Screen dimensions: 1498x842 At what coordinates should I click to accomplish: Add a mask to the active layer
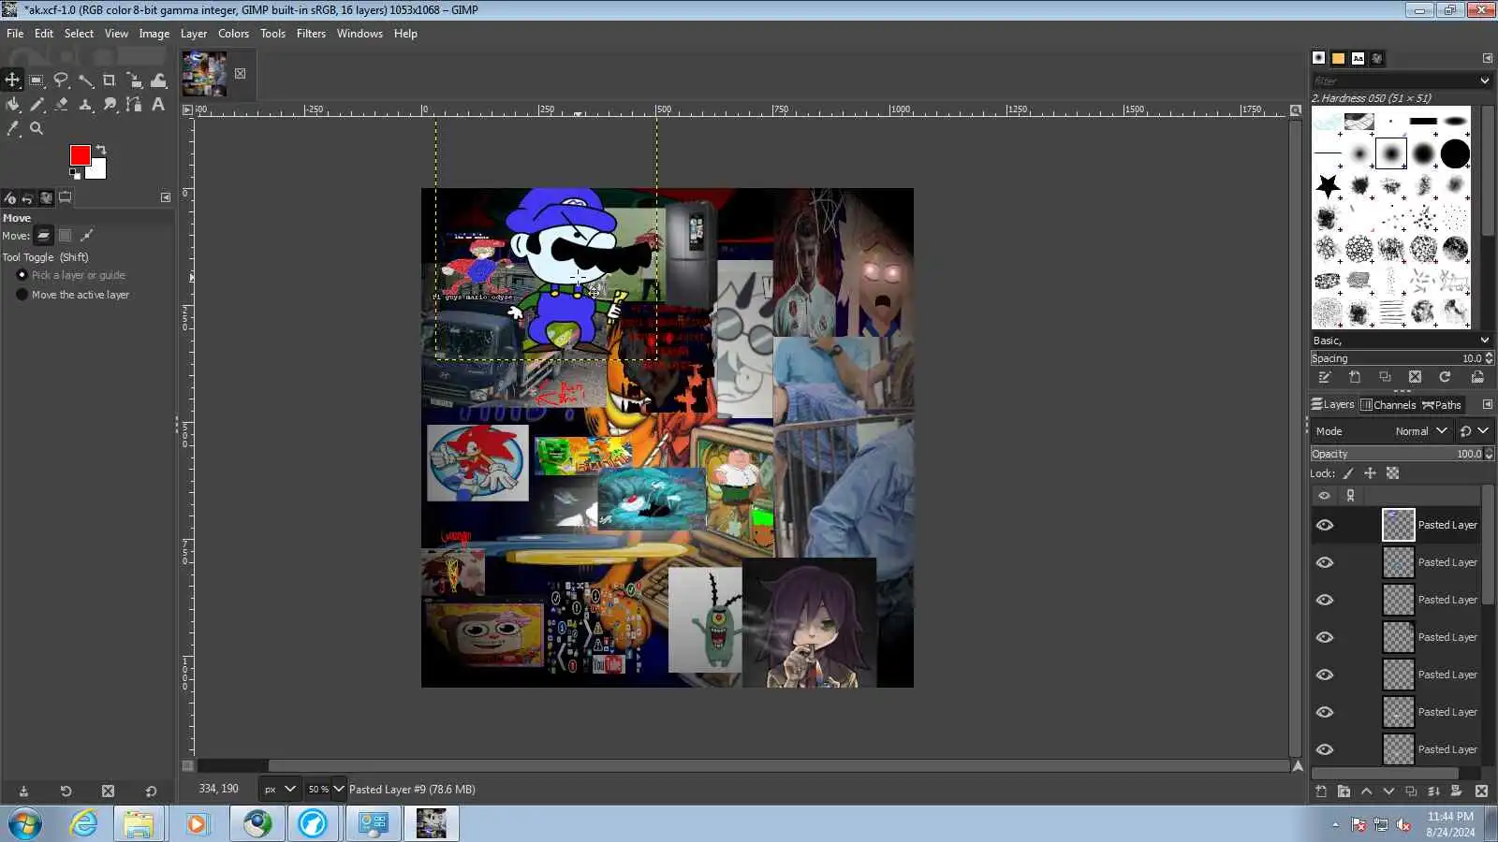1456,791
